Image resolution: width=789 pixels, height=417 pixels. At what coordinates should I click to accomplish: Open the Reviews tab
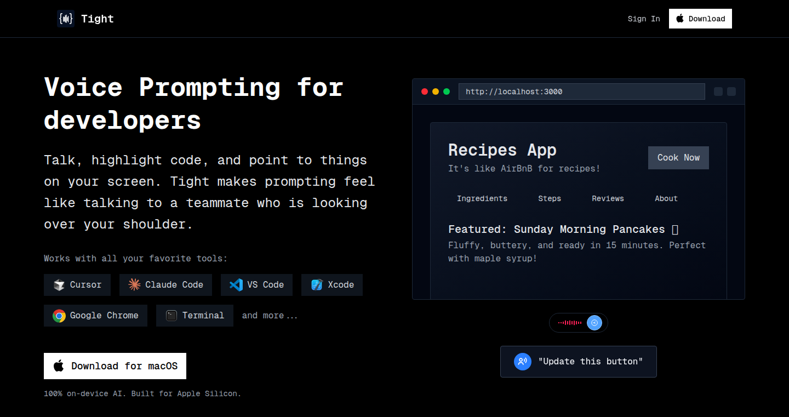point(608,198)
